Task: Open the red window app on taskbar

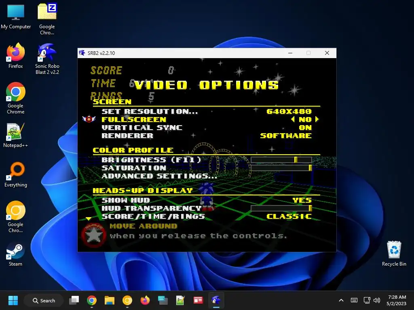Action: point(198,300)
